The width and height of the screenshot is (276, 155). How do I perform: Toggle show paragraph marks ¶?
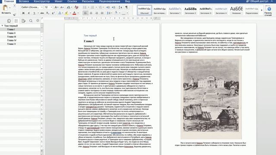pos(126,7)
